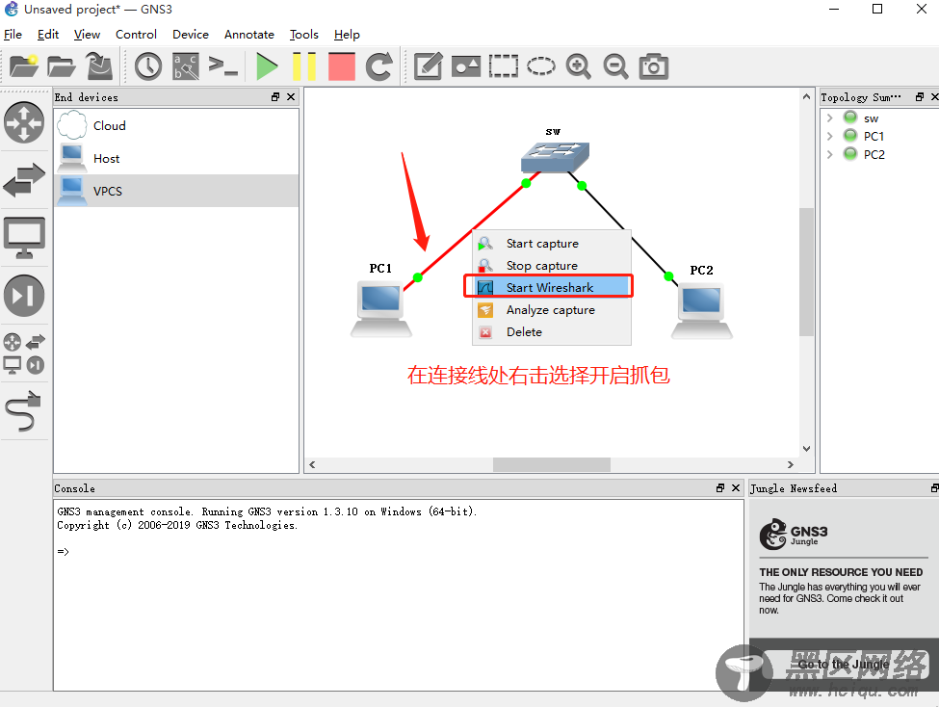Choose Start capture from context menu
The image size is (939, 707).
(552, 244)
